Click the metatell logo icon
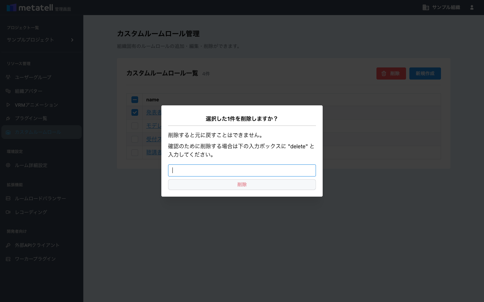The image size is (484, 302). [x=11, y=7]
